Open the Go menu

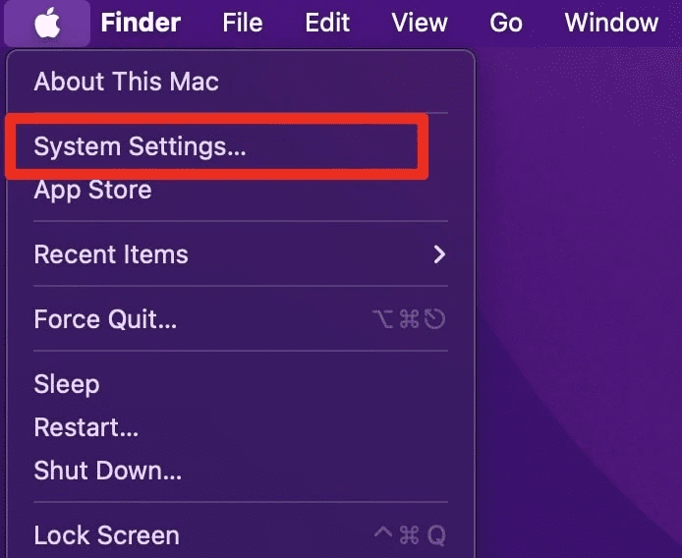tap(506, 23)
